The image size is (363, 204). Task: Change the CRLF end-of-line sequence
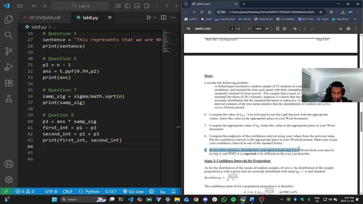67,192
